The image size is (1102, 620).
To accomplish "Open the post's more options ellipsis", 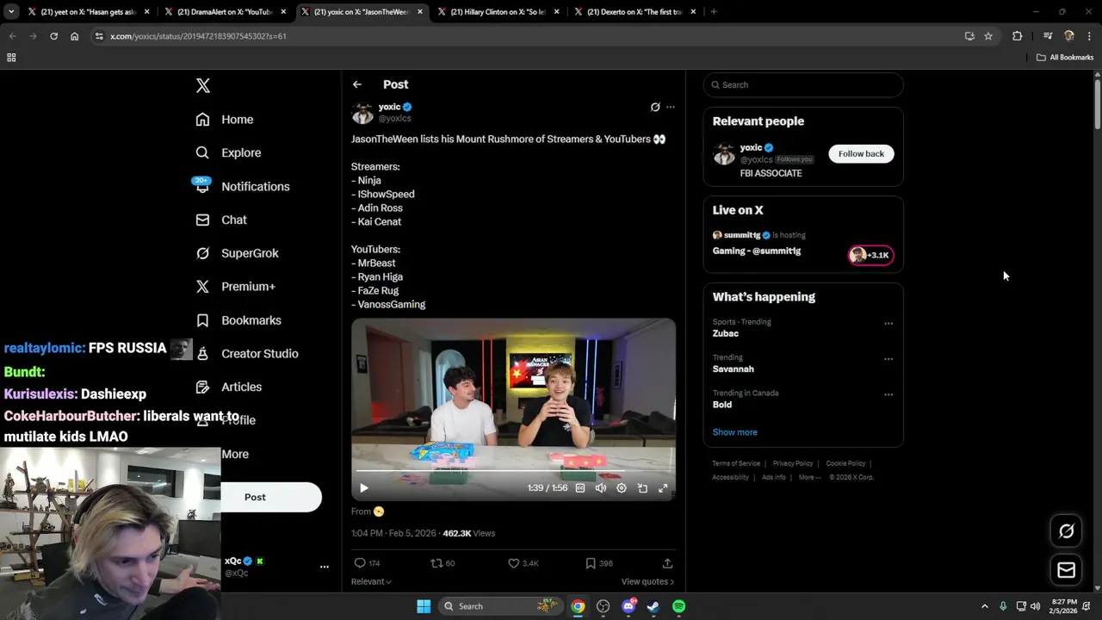I will coord(671,107).
